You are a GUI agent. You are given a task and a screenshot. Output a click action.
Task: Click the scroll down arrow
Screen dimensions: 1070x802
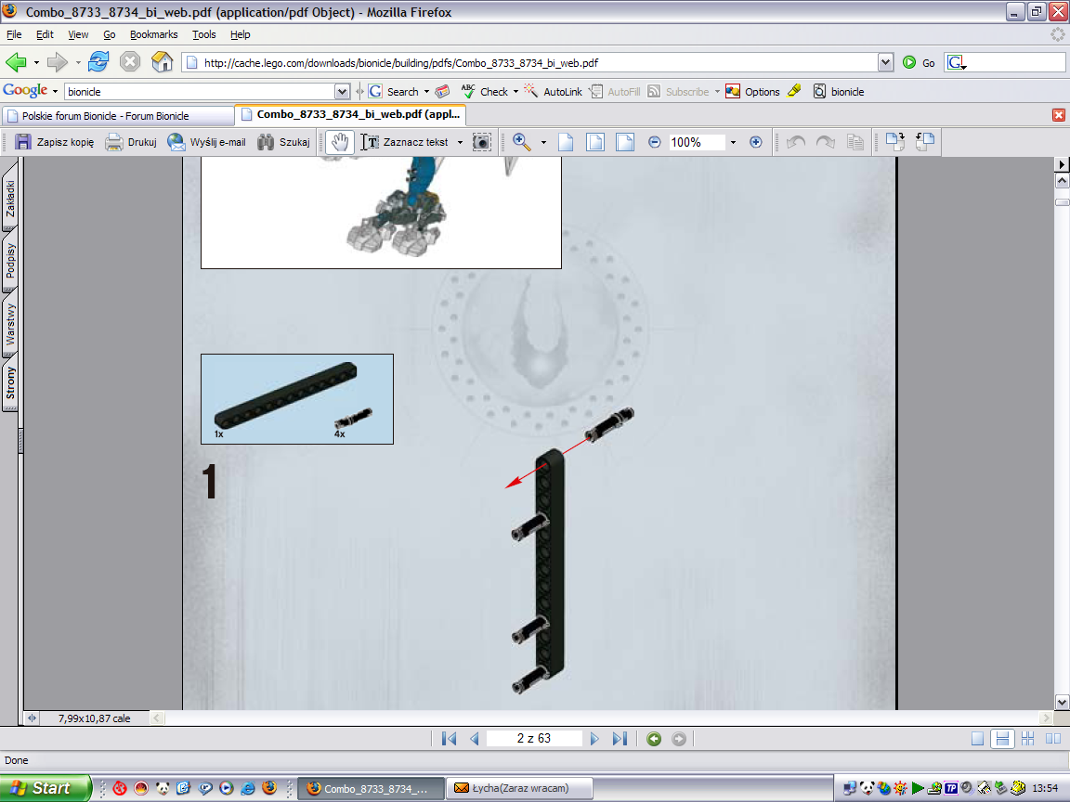[1062, 702]
